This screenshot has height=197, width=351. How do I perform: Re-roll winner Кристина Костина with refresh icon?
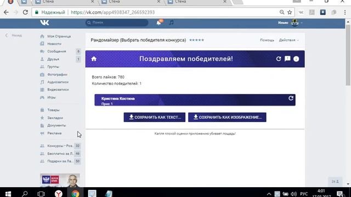tap(291, 98)
